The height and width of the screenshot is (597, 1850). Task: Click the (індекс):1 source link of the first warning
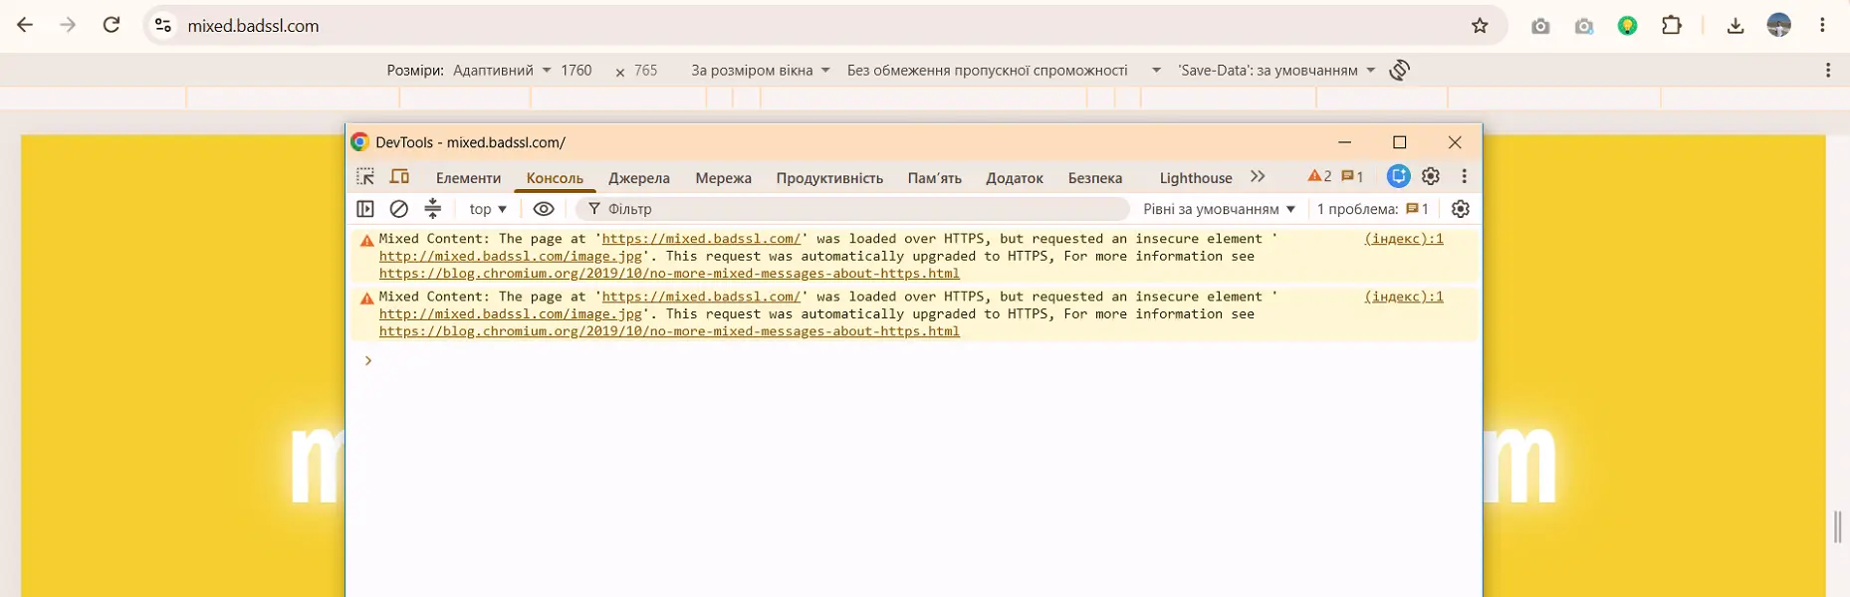[1404, 239]
